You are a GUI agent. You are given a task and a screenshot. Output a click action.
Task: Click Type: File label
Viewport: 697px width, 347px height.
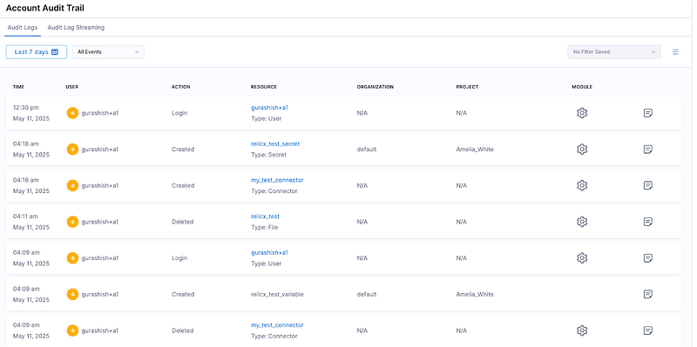tap(265, 227)
